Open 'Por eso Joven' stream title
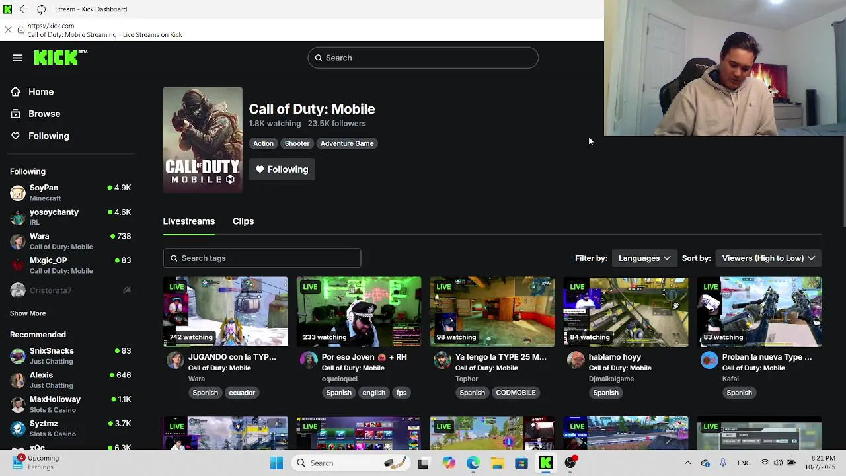The height and width of the screenshot is (476, 846). [x=364, y=357]
